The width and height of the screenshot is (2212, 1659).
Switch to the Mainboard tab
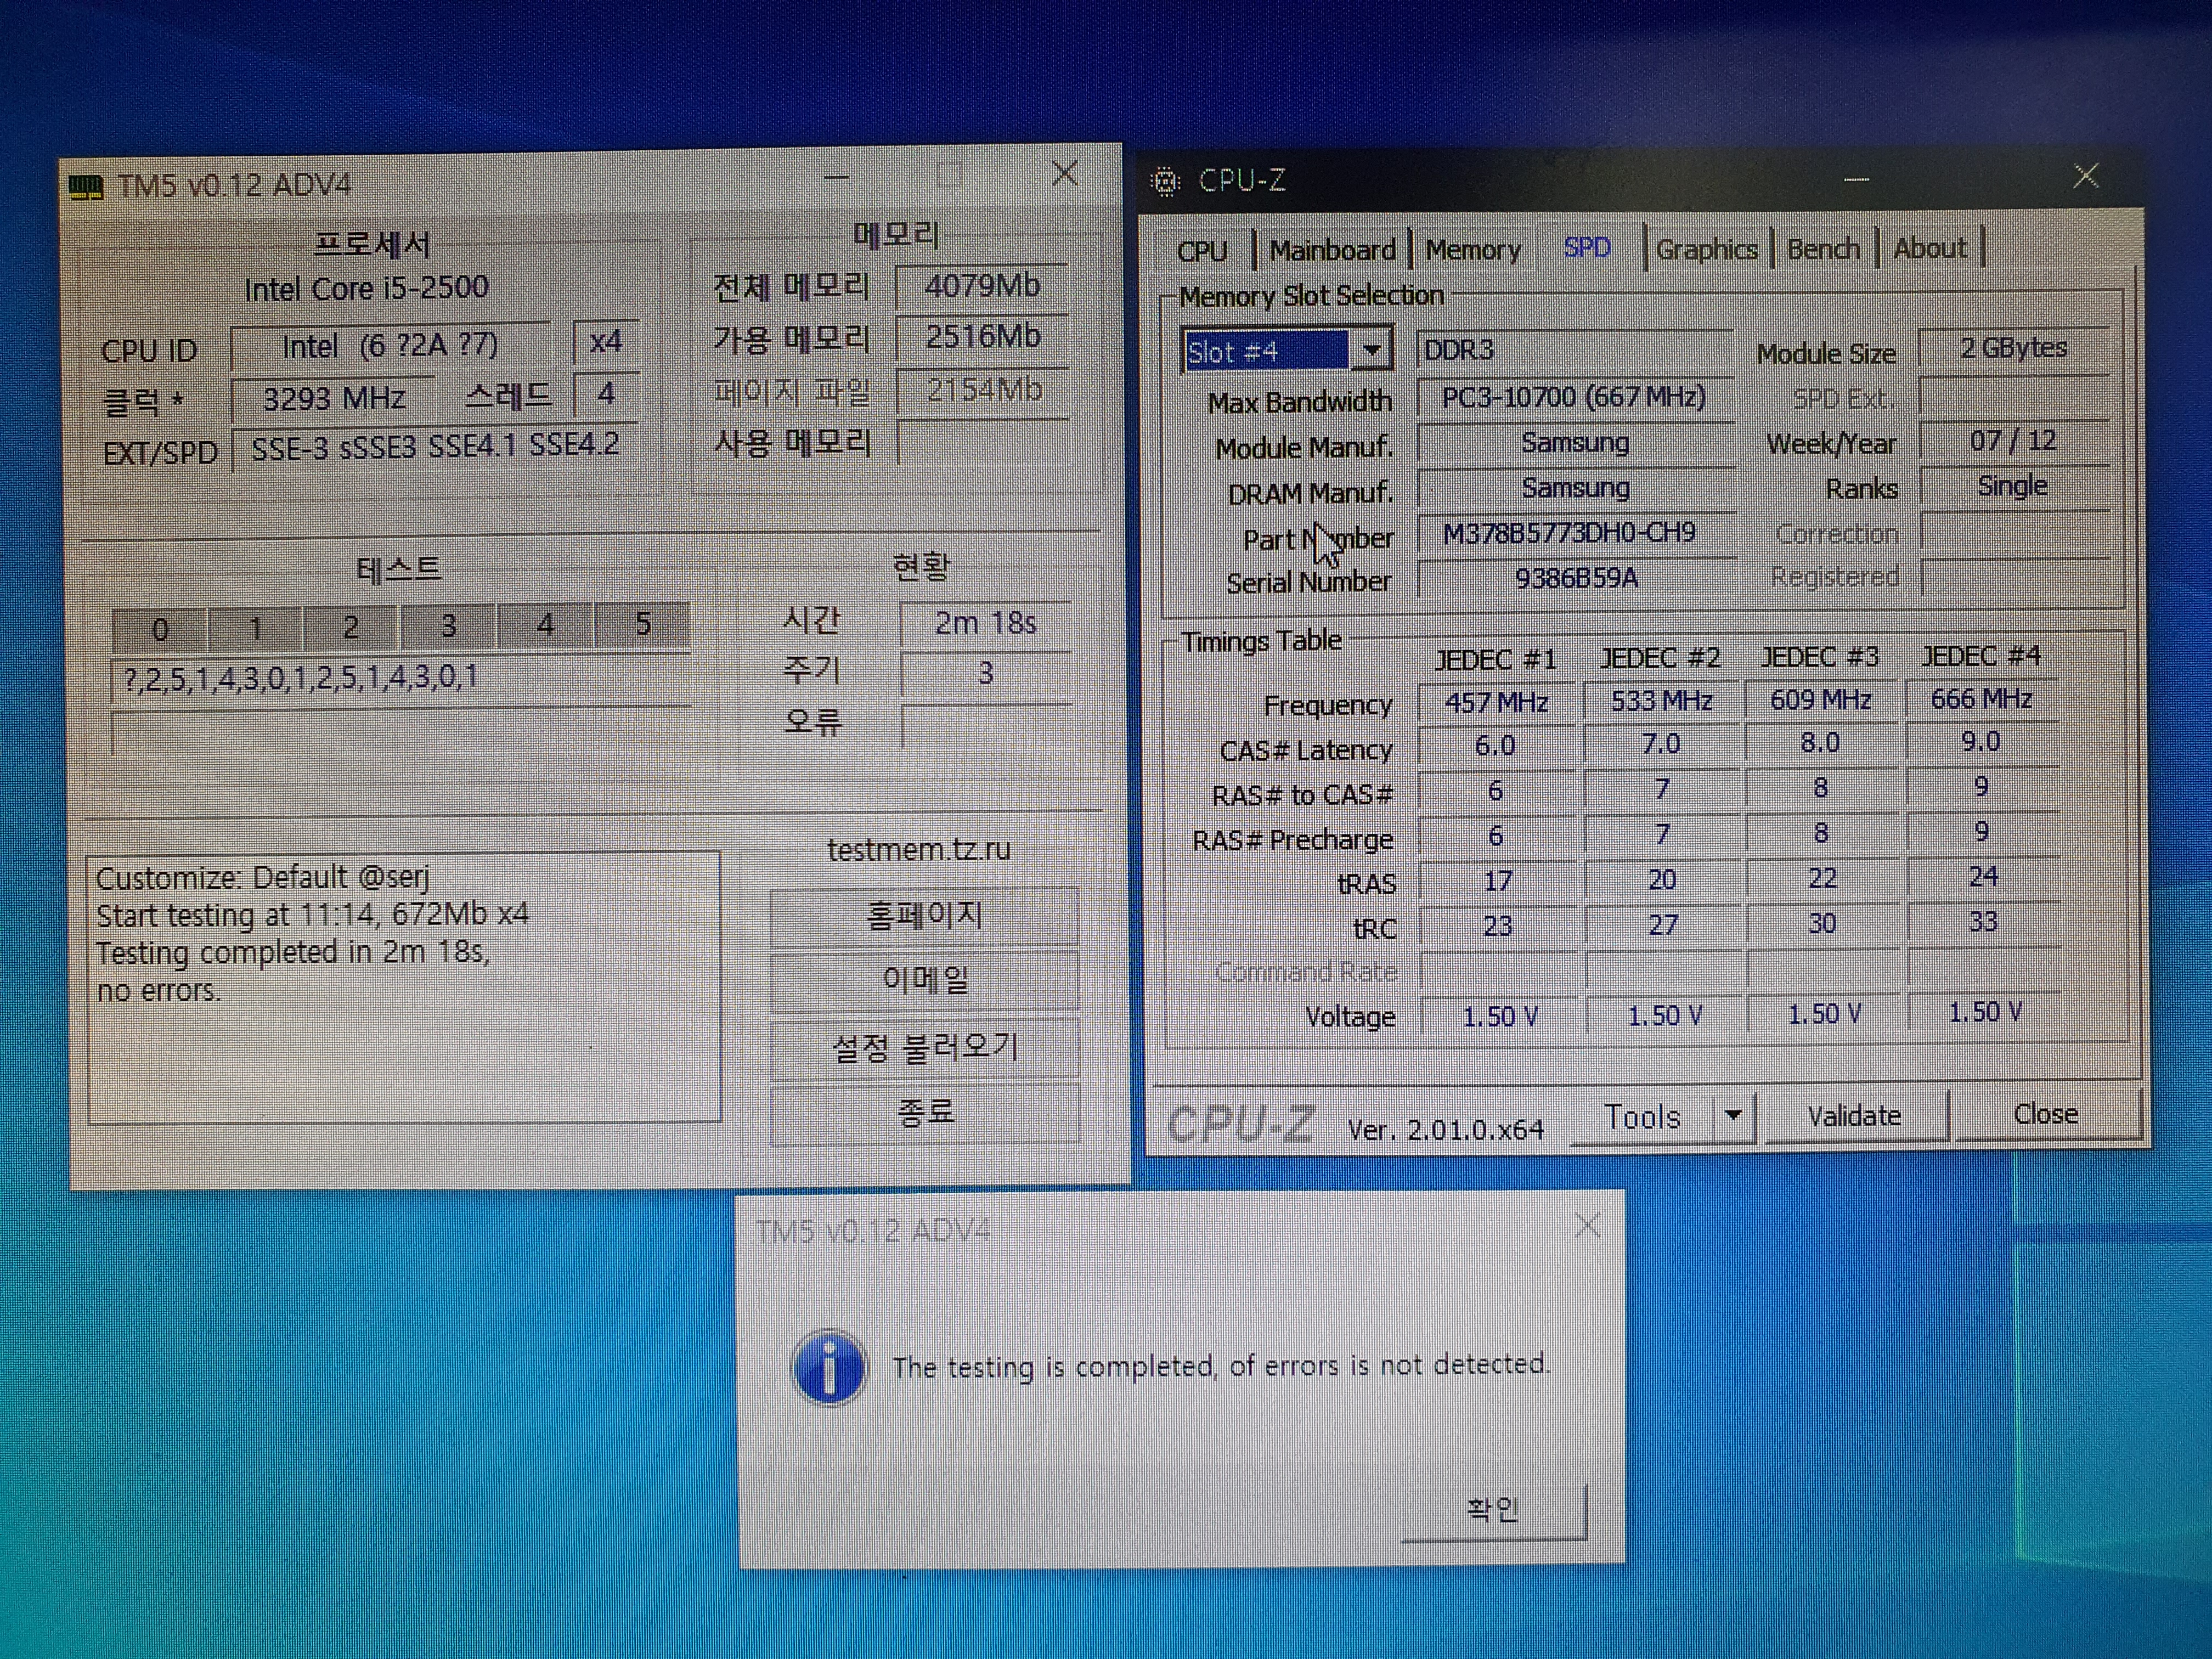pyautogui.click(x=1332, y=250)
